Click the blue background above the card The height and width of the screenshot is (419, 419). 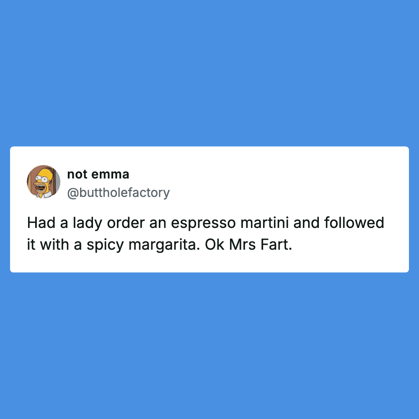click(209, 72)
